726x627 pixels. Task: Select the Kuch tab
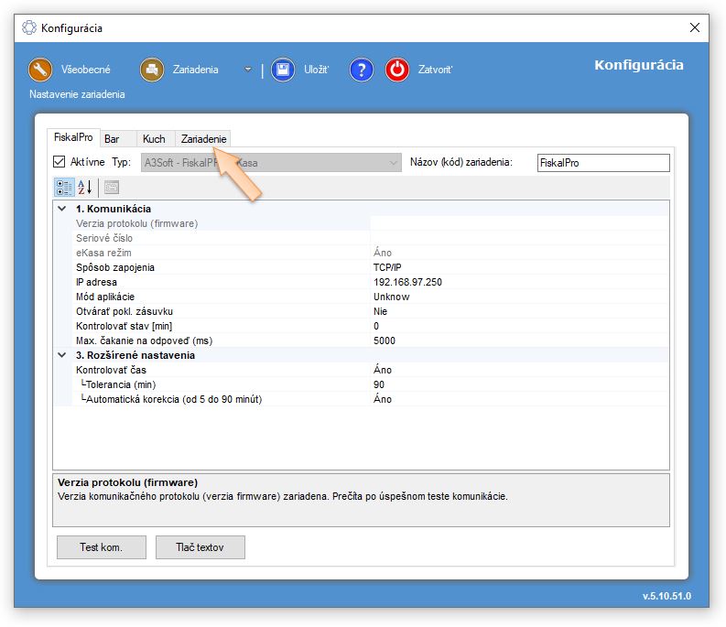pyautogui.click(x=154, y=139)
